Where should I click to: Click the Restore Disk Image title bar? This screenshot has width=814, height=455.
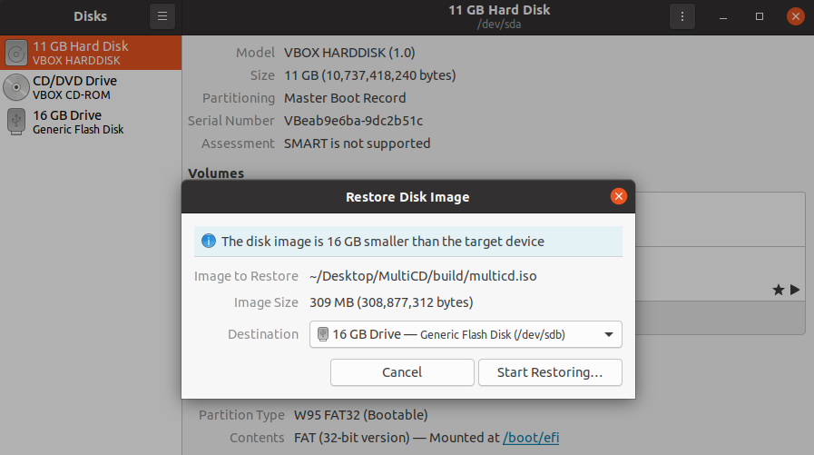pyautogui.click(x=407, y=196)
